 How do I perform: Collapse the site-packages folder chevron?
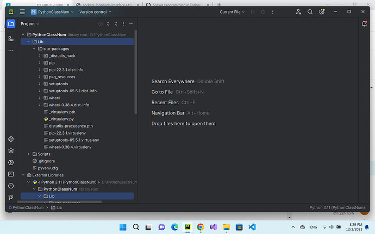point(34,49)
